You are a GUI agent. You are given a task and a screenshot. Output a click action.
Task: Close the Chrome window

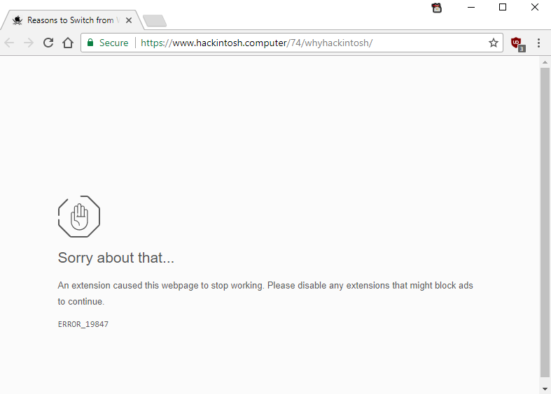click(534, 8)
